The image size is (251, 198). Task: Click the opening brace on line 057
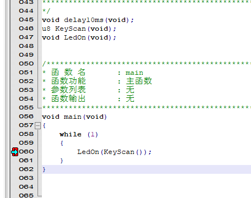(44, 125)
